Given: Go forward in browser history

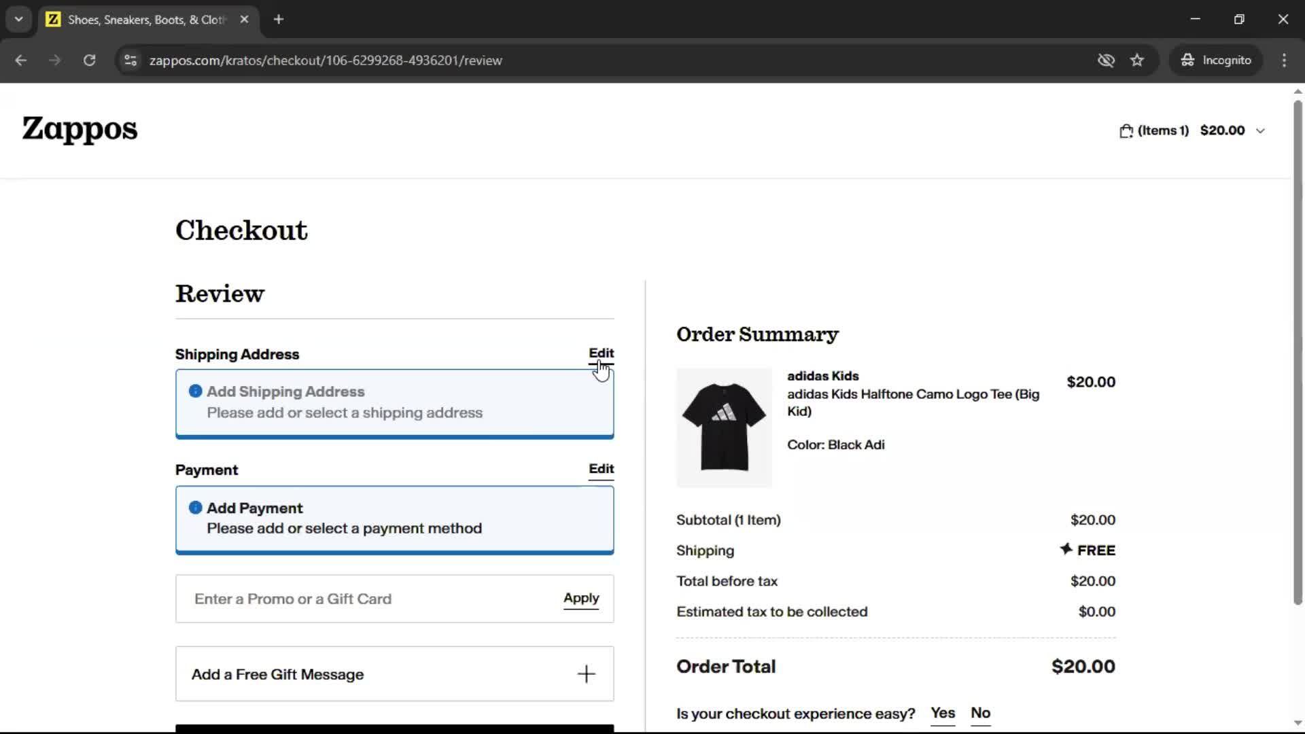Looking at the screenshot, I should [x=55, y=60].
